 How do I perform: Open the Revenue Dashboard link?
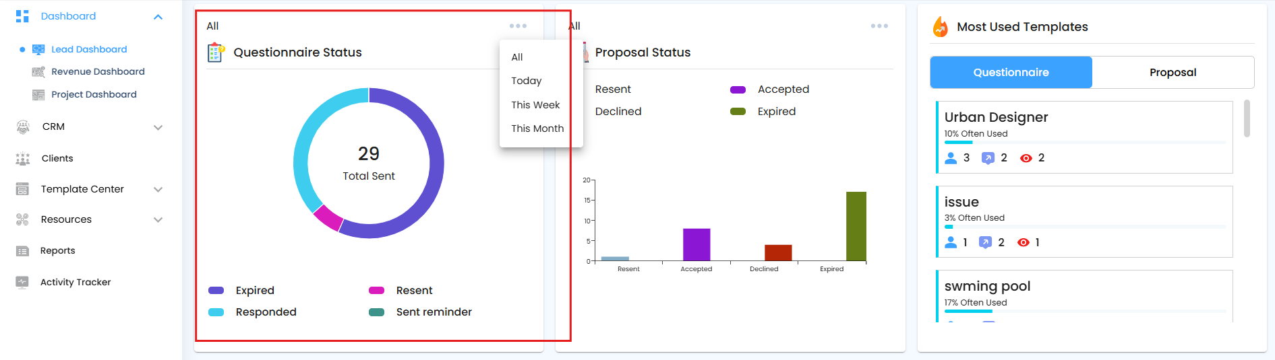98,72
